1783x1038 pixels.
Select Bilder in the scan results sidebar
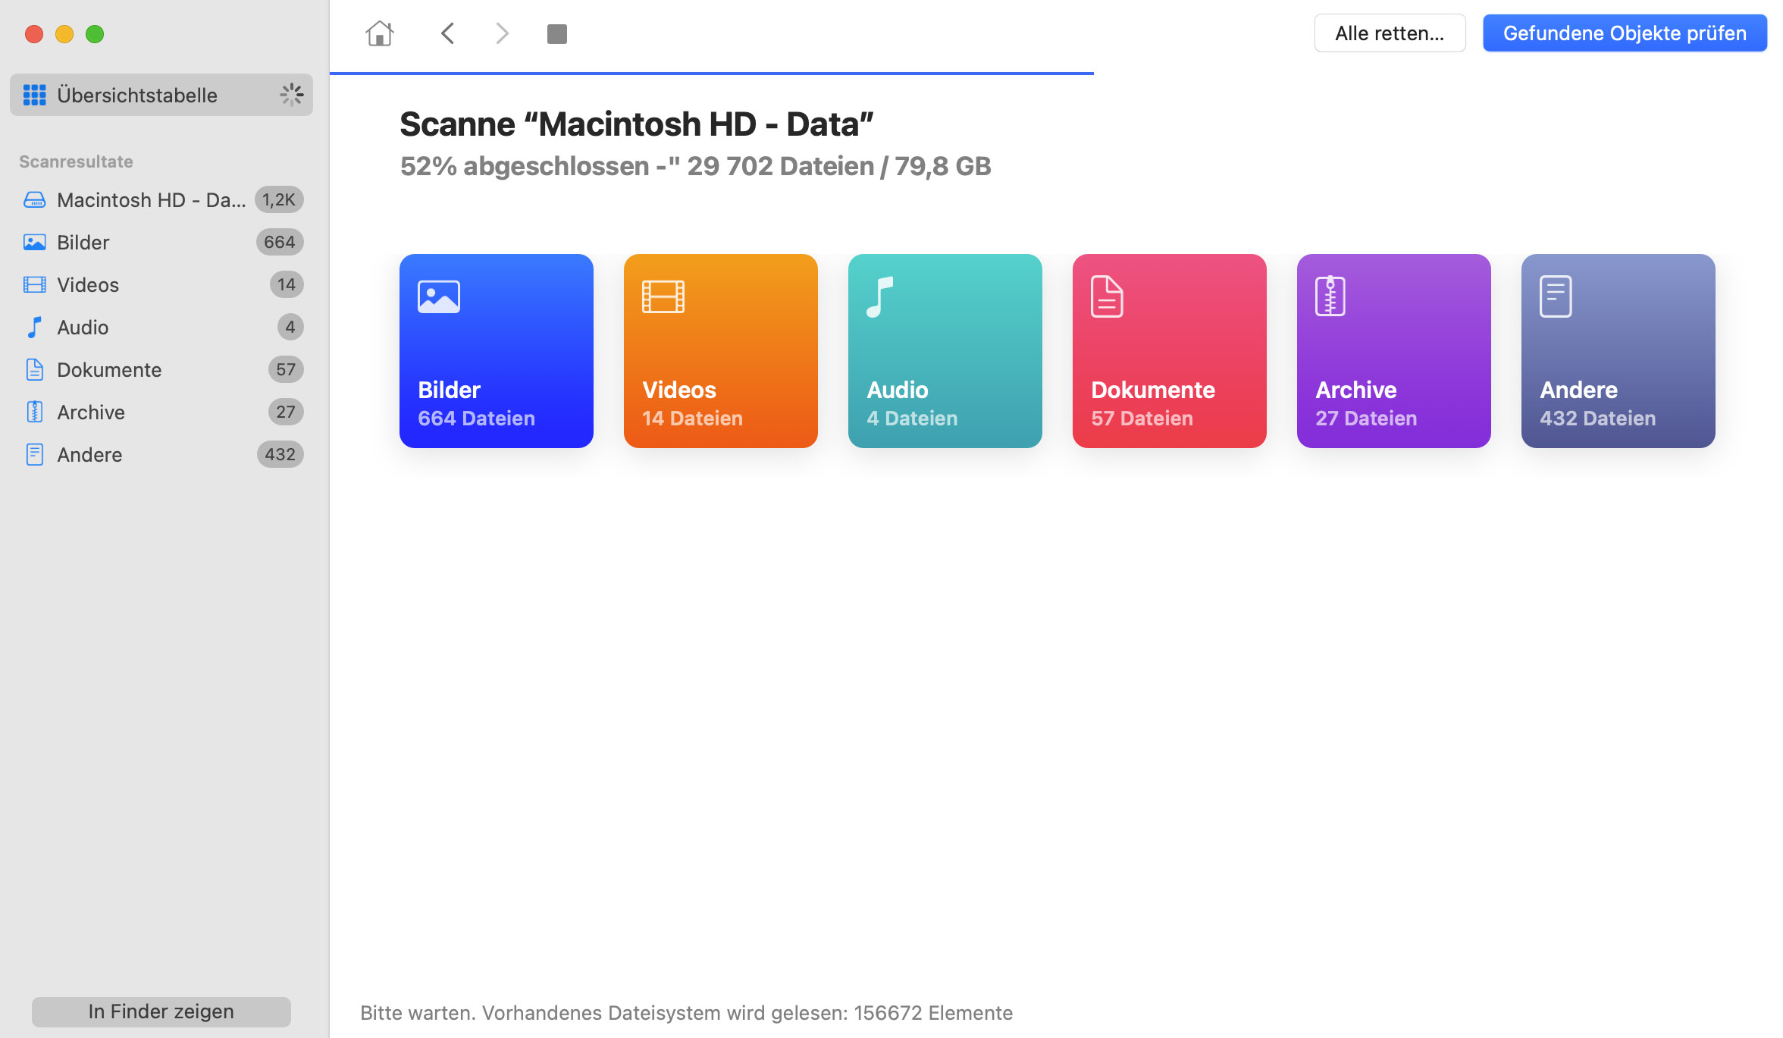pos(83,242)
